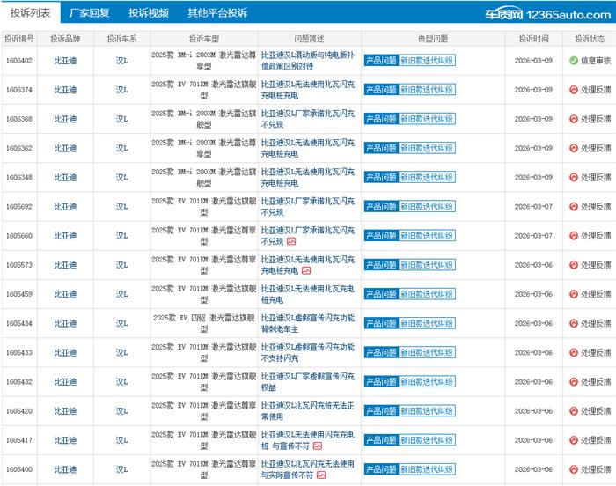Viewport: 616px width, 486px height.
Task: Select the 投诉列表 tab
Action: point(30,13)
